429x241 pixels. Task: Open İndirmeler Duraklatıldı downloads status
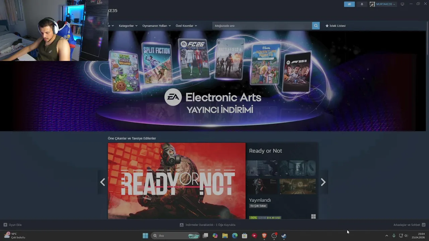tap(208, 225)
